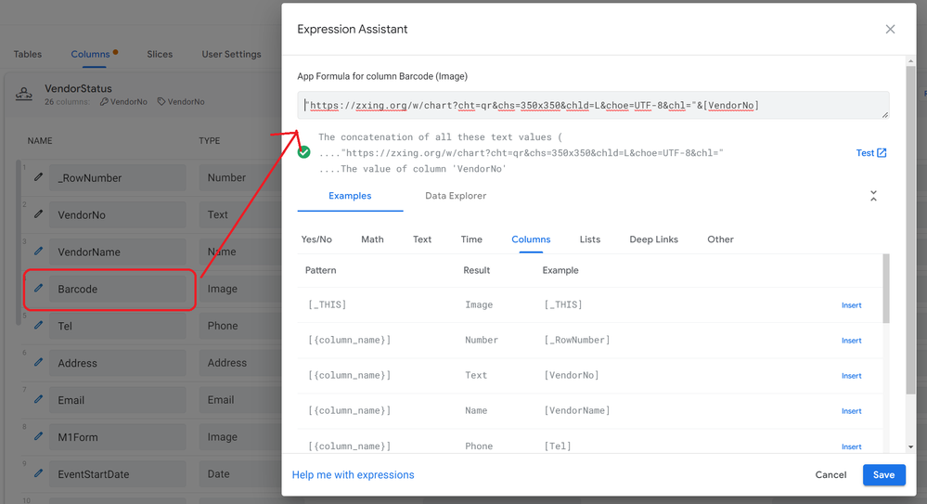Edit the Barcode column pencil icon
The height and width of the screenshot is (504, 927).
[x=38, y=288]
